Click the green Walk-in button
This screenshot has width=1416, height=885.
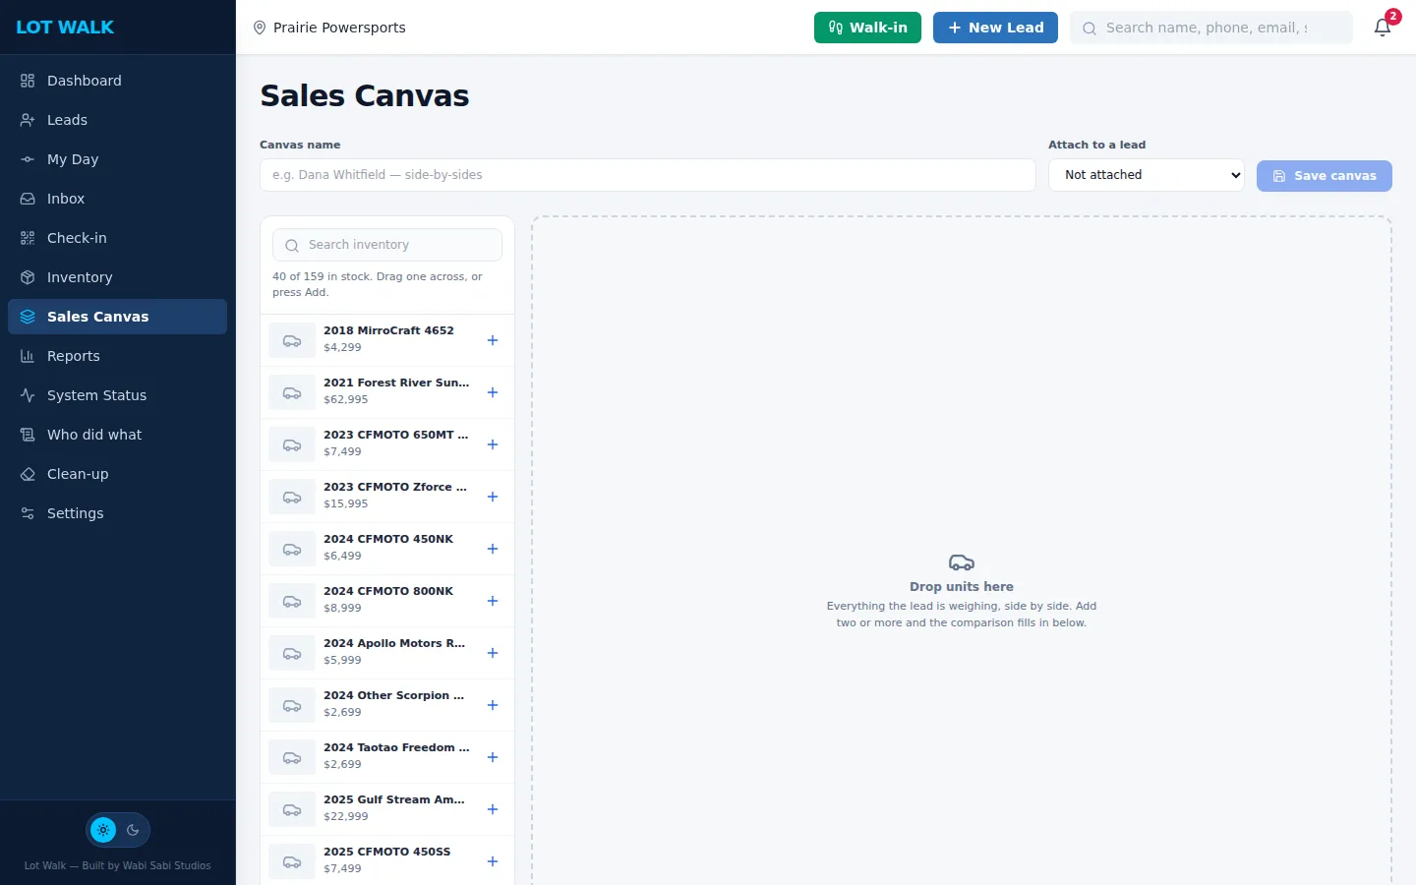(x=867, y=28)
